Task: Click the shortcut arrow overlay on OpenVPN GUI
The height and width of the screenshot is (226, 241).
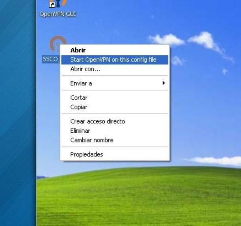Action: [52, 5]
